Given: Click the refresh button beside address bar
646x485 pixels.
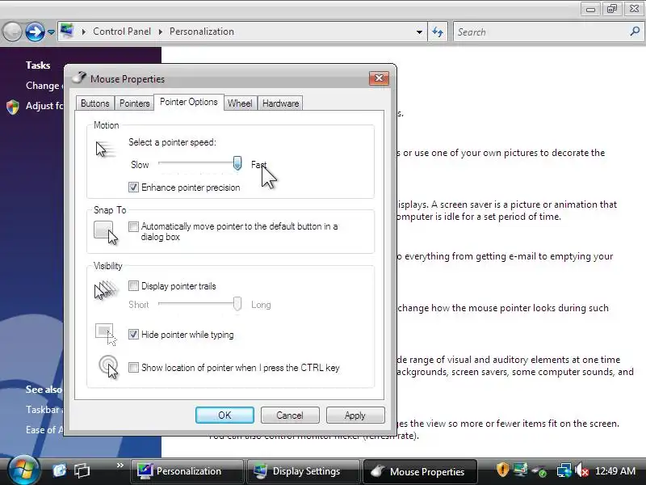Looking at the screenshot, I should (x=438, y=32).
